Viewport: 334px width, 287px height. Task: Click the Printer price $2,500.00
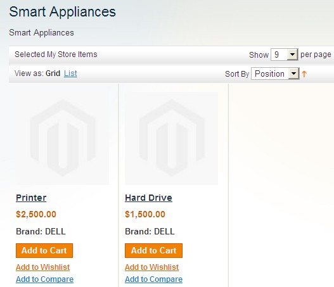tap(36, 214)
